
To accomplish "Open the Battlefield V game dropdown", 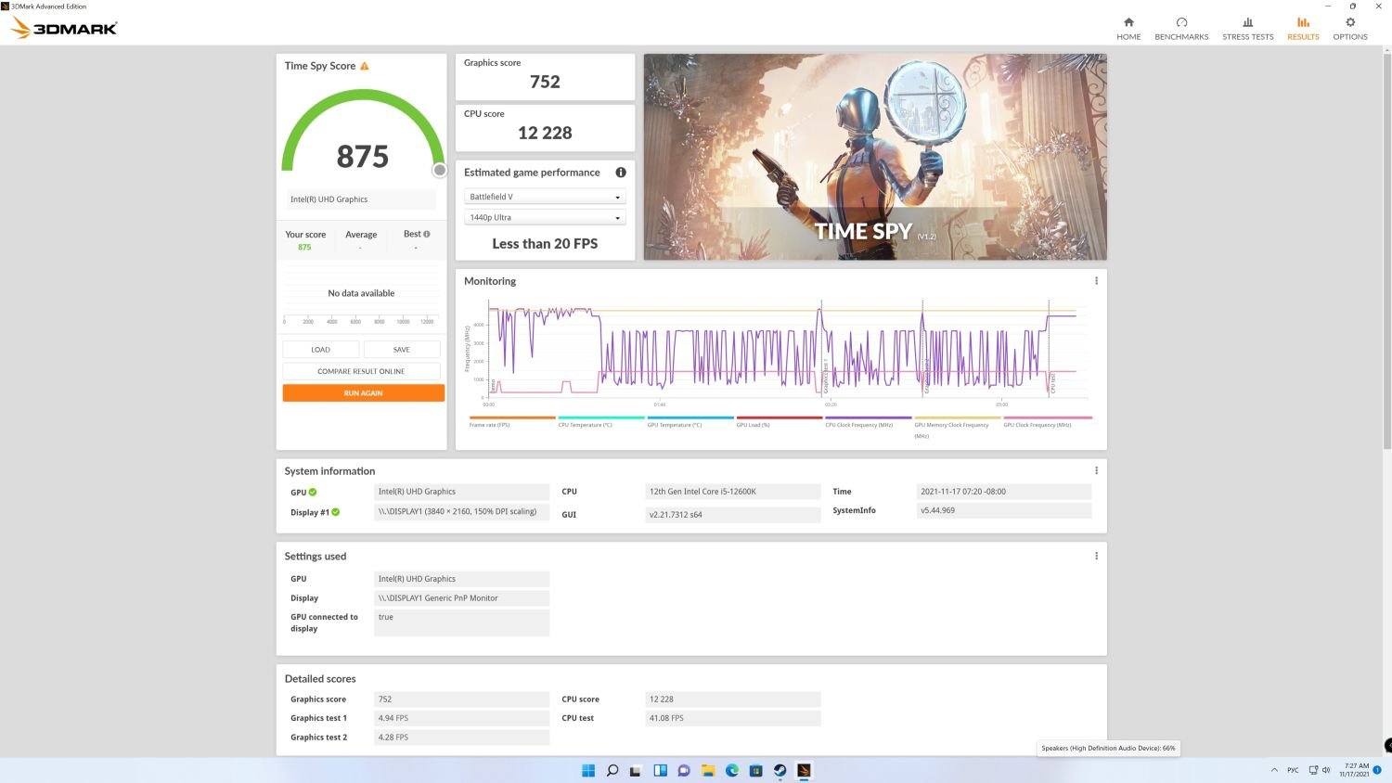I will coord(545,197).
